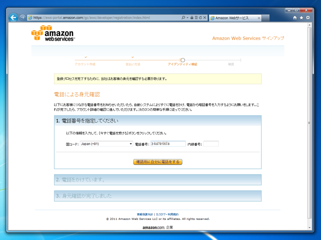
Task: Click the 2011 Amazon Web Services copyright text
Action: [x=158, y=219]
